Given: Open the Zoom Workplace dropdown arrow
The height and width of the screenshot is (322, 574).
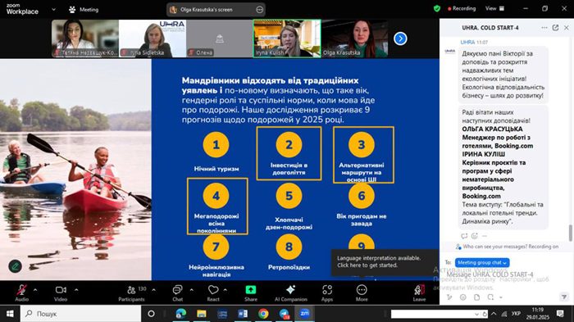Looking at the screenshot, I should (x=53, y=9).
